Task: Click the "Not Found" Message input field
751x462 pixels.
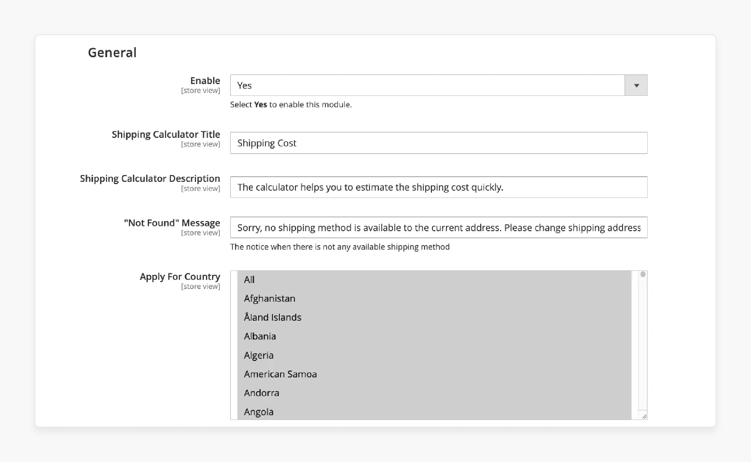Action: coord(439,227)
